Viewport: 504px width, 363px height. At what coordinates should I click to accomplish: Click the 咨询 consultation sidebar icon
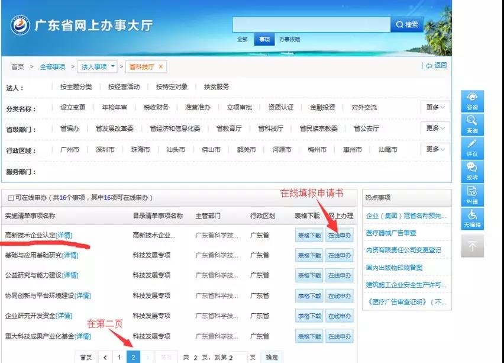point(472,101)
